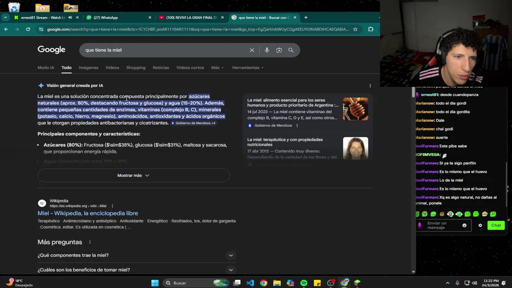This screenshot has width=512, height=288.
Task: Mute the ernest81 Stream tab audio
Action: click(70, 18)
